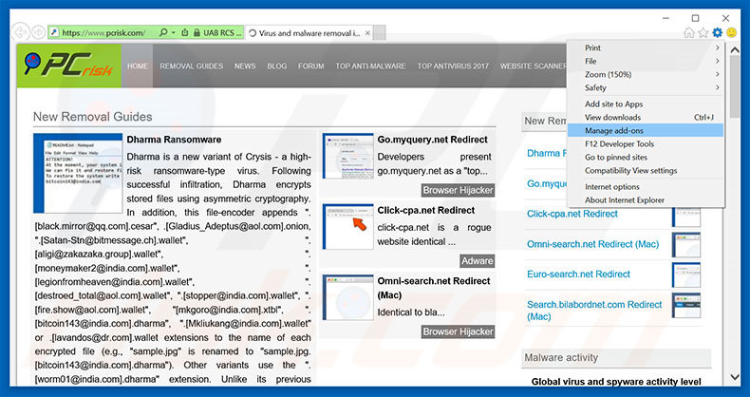Image resolution: width=750 pixels, height=397 pixels.
Task: Go to HOME in site navigation
Action: tap(138, 66)
